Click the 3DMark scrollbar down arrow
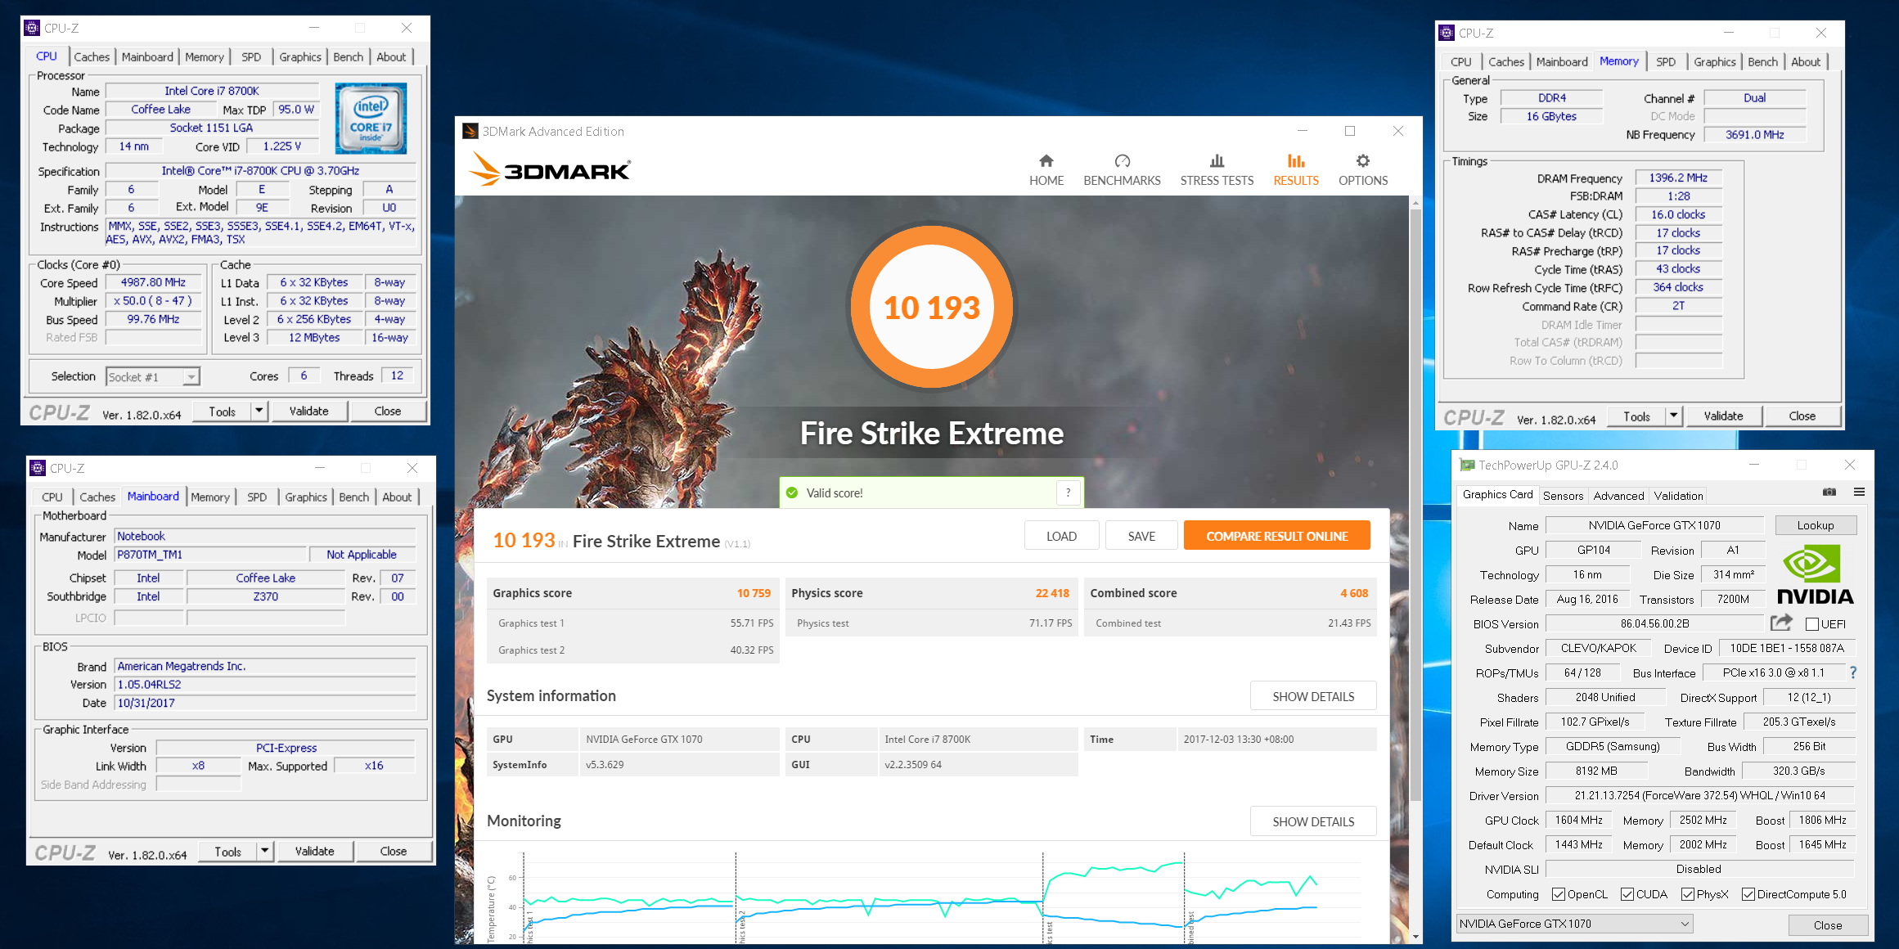The width and height of the screenshot is (1899, 949). pyautogui.click(x=1415, y=936)
